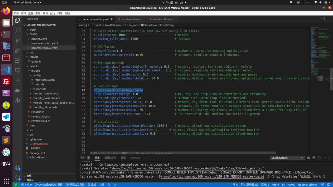Close the bottom panel

coord(329,158)
